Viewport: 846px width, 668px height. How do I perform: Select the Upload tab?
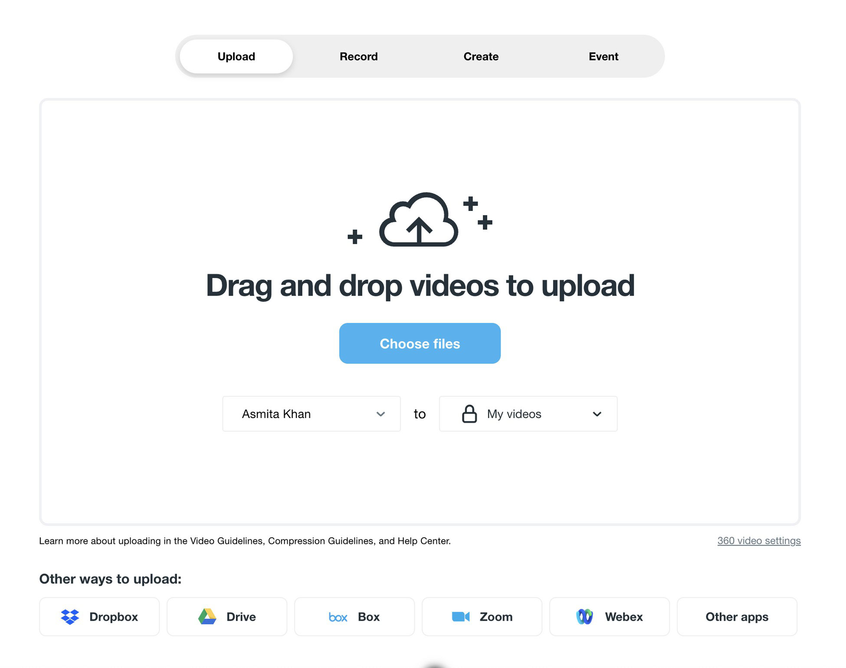pos(236,56)
